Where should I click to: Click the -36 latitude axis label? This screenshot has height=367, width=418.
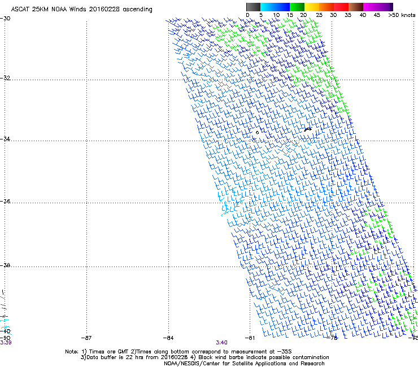(5, 201)
